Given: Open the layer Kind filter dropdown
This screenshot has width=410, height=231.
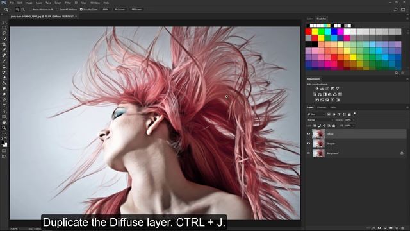Looking at the screenshot, I should tap(316, 114).
